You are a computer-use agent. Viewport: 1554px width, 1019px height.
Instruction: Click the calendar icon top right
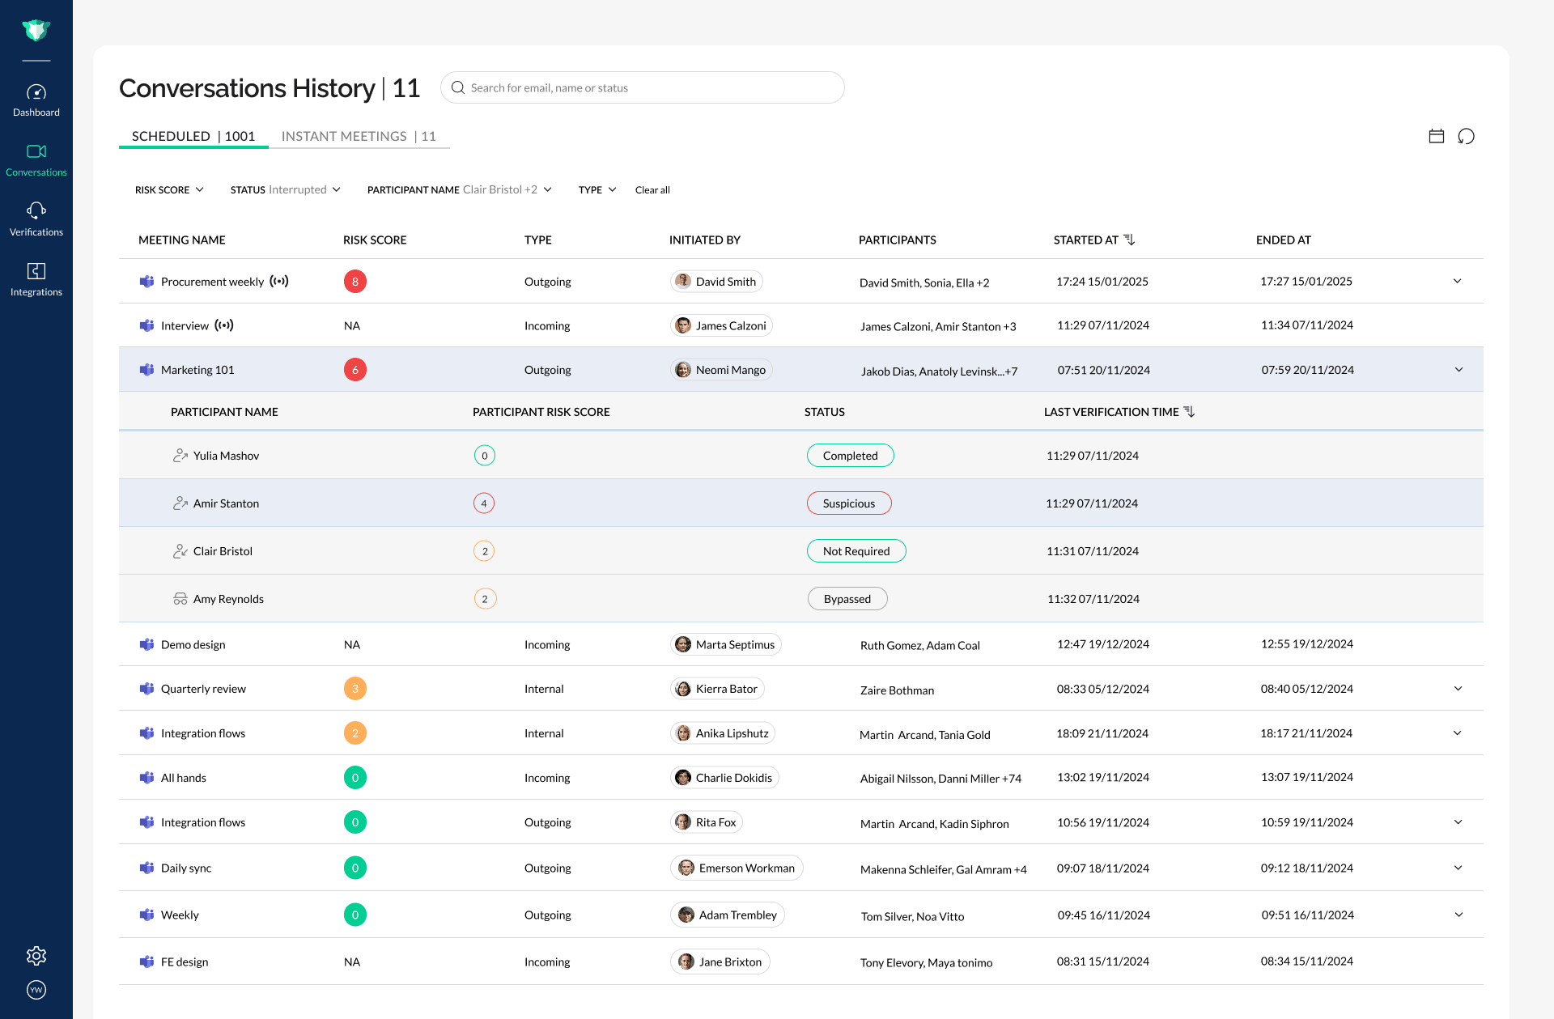(1437, 136)
